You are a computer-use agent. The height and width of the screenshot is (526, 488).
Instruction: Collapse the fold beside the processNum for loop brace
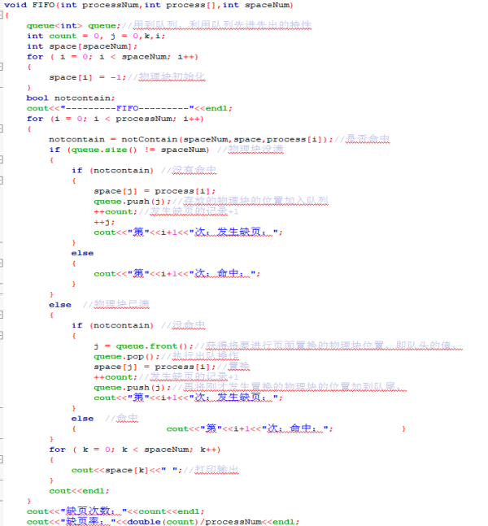coord(2,128)
